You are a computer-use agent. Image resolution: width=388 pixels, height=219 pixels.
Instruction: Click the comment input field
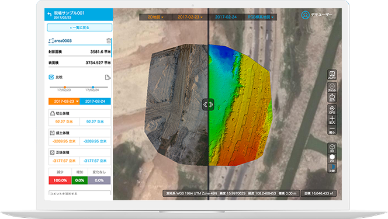click(79, 193)
